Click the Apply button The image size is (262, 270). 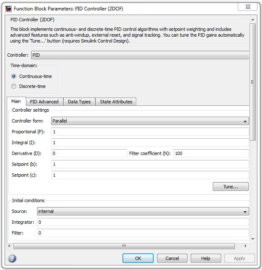pos(240,258)
